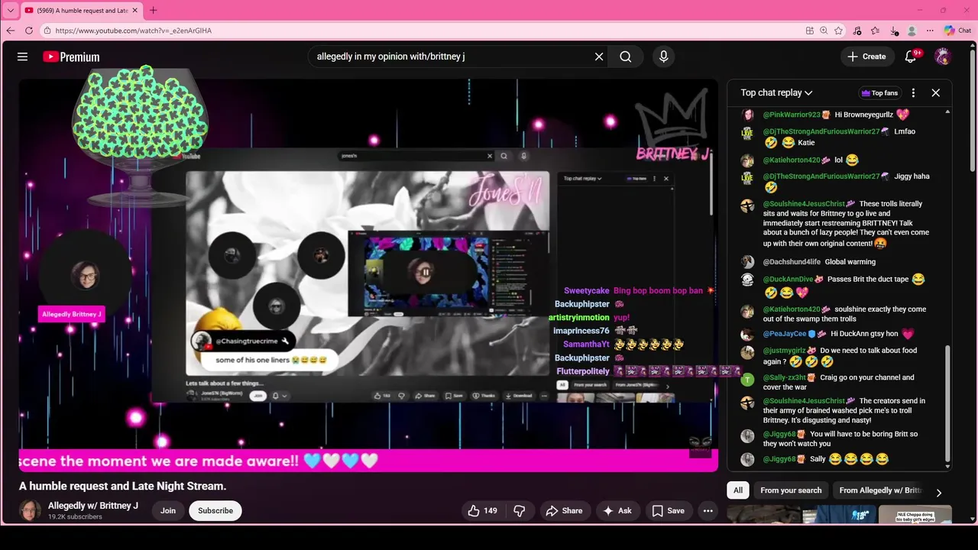Open browser downloads icon
978x550 pixels.
pos(894,31)
